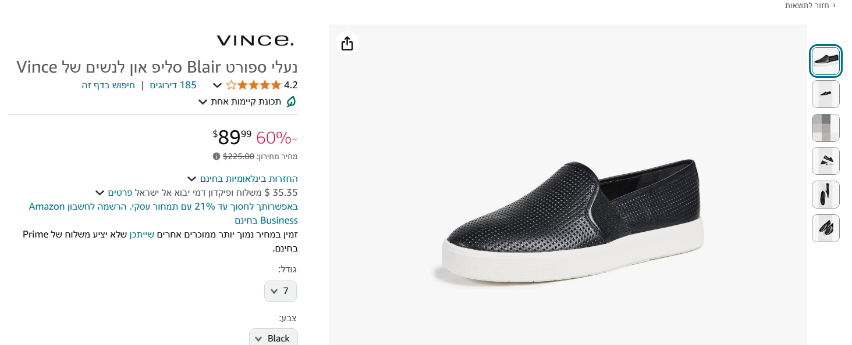This screenshot has height=345, width=852.
Task: Click the 'חיפוש בדף זה' link
Action: click(108, 85)
